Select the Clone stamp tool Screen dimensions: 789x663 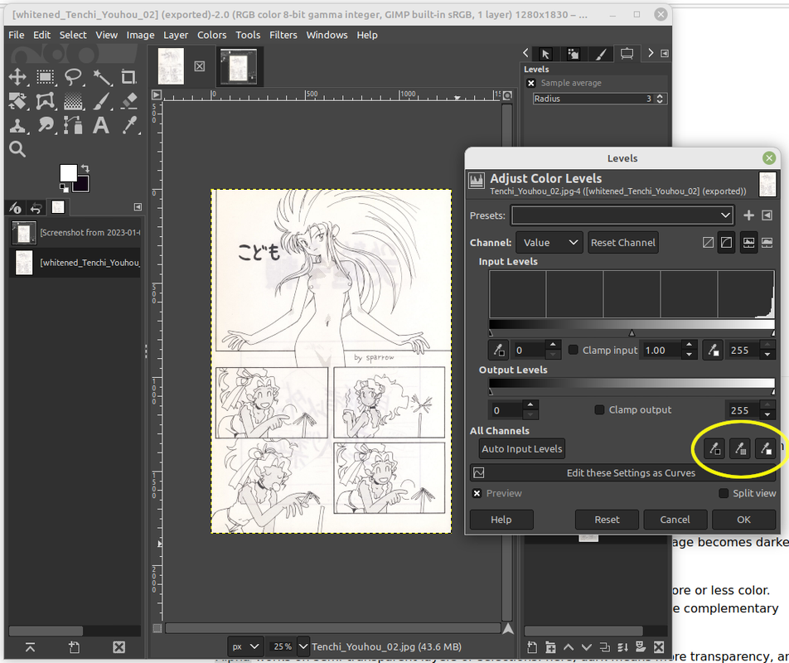click(x=17, y=125)
